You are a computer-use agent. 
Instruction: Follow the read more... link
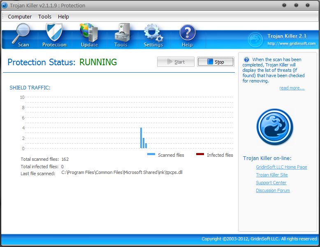pos(292,88)
